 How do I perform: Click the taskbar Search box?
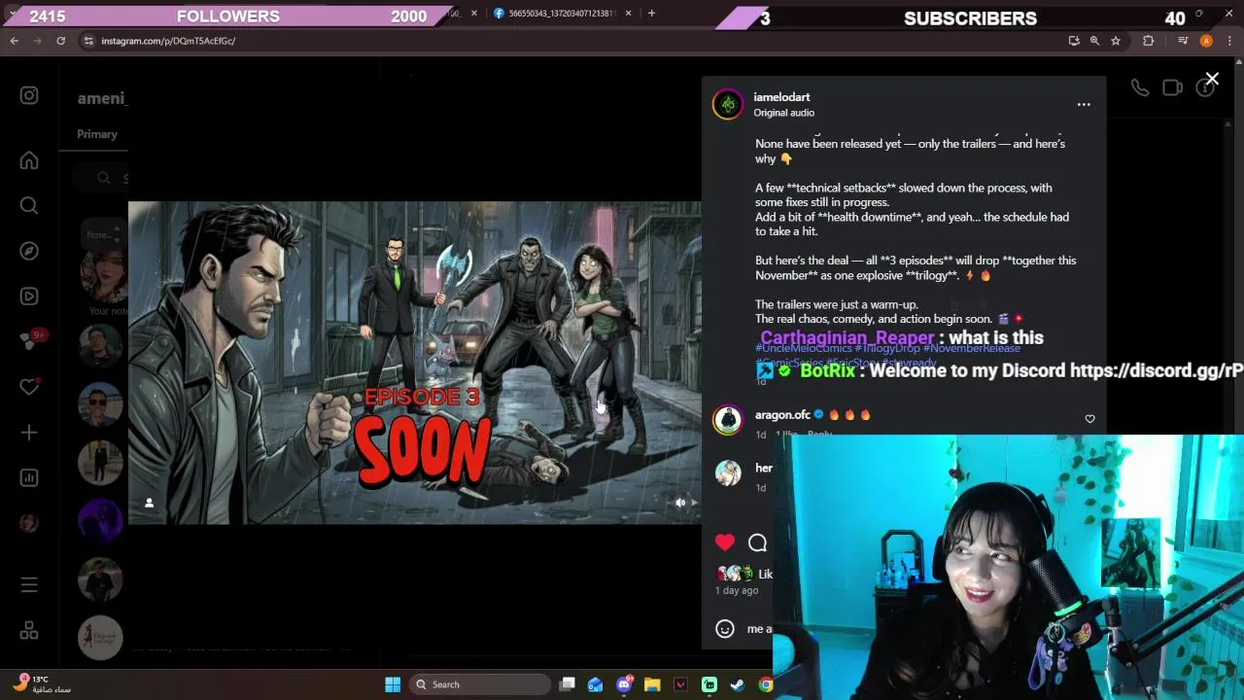(481, 684)
